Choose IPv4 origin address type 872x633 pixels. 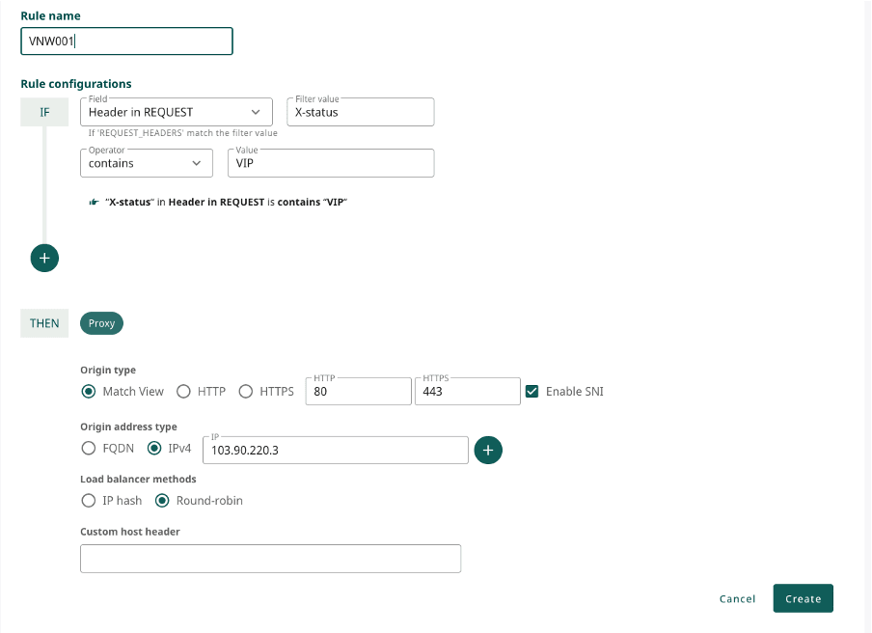tap(154, 449)
